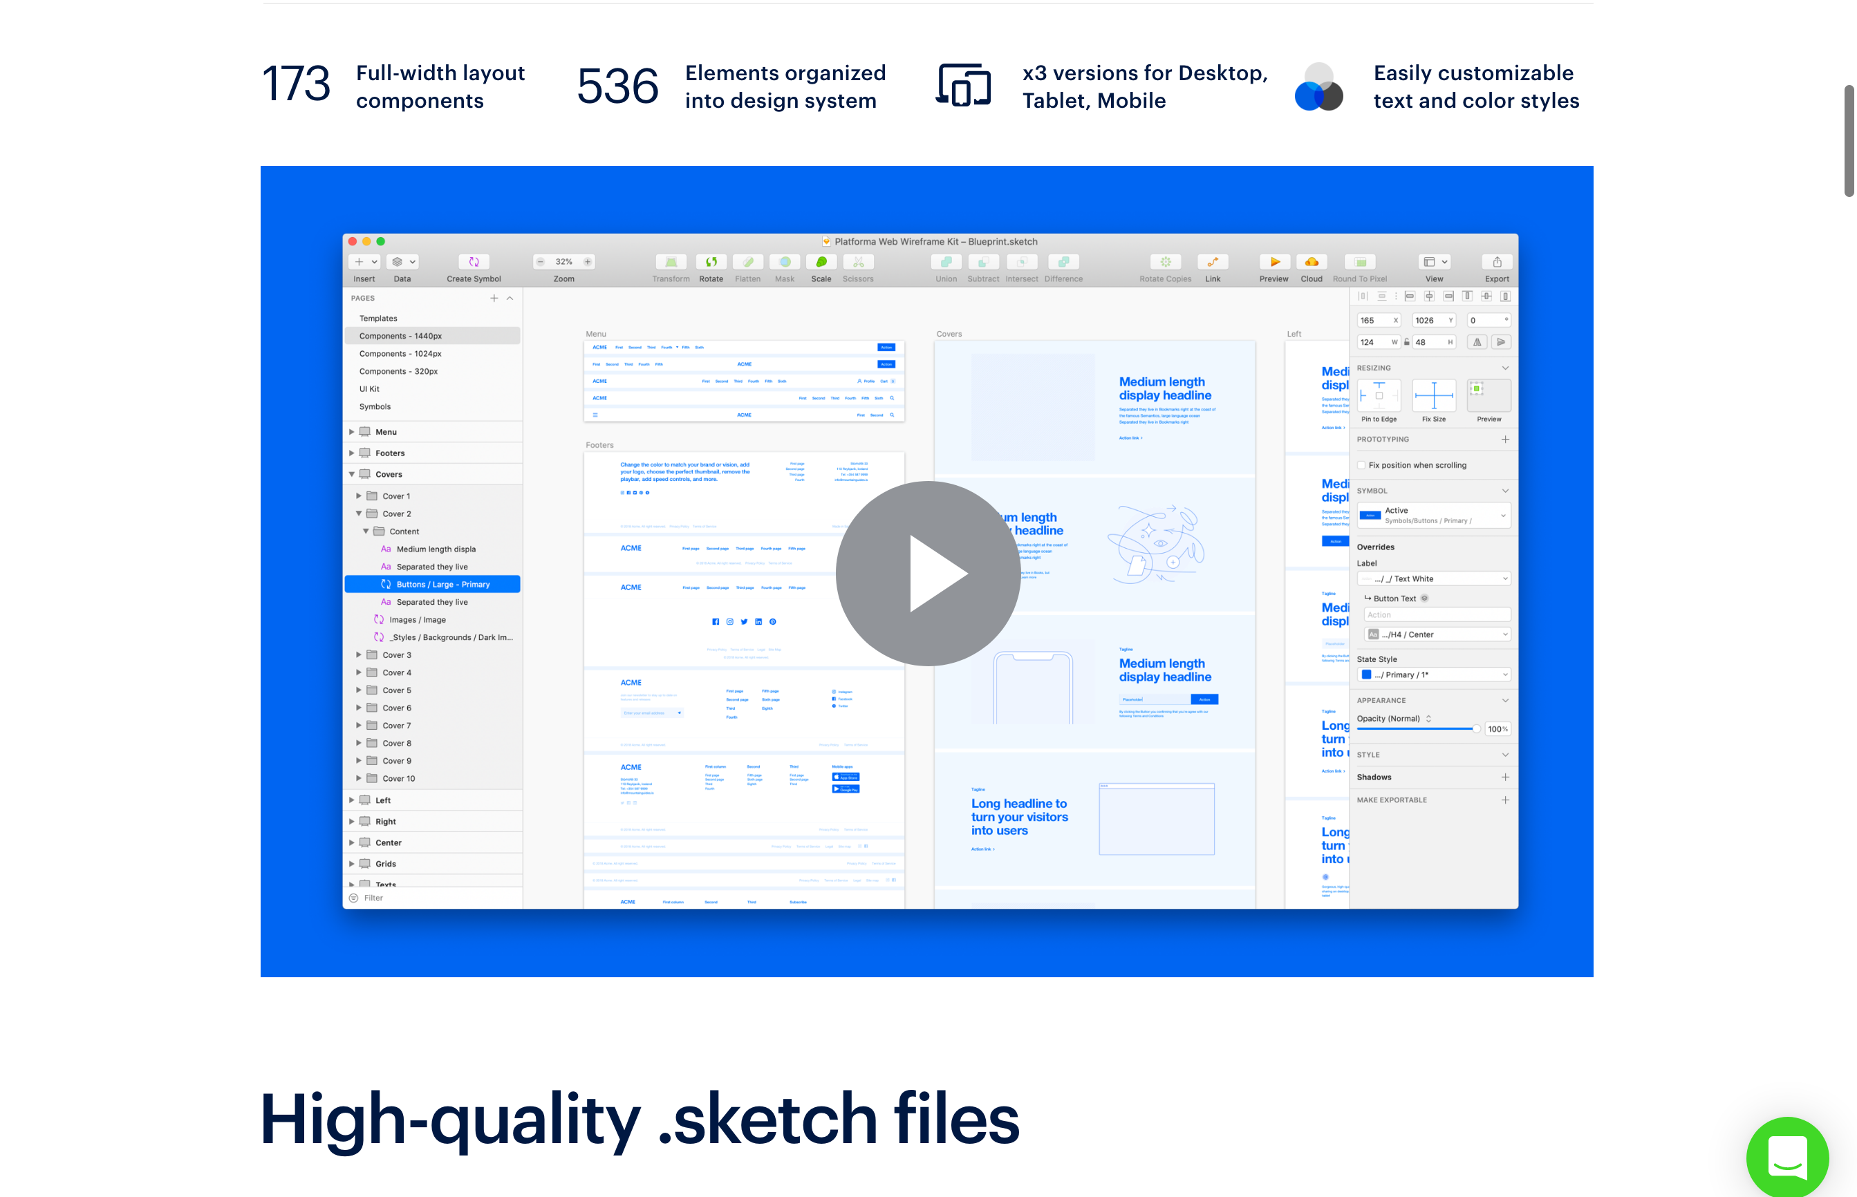The width and height of the screenshot is (1857, 1197).
Task: Open the State Style Primary dropdown
Action: tap(1433, 675)
